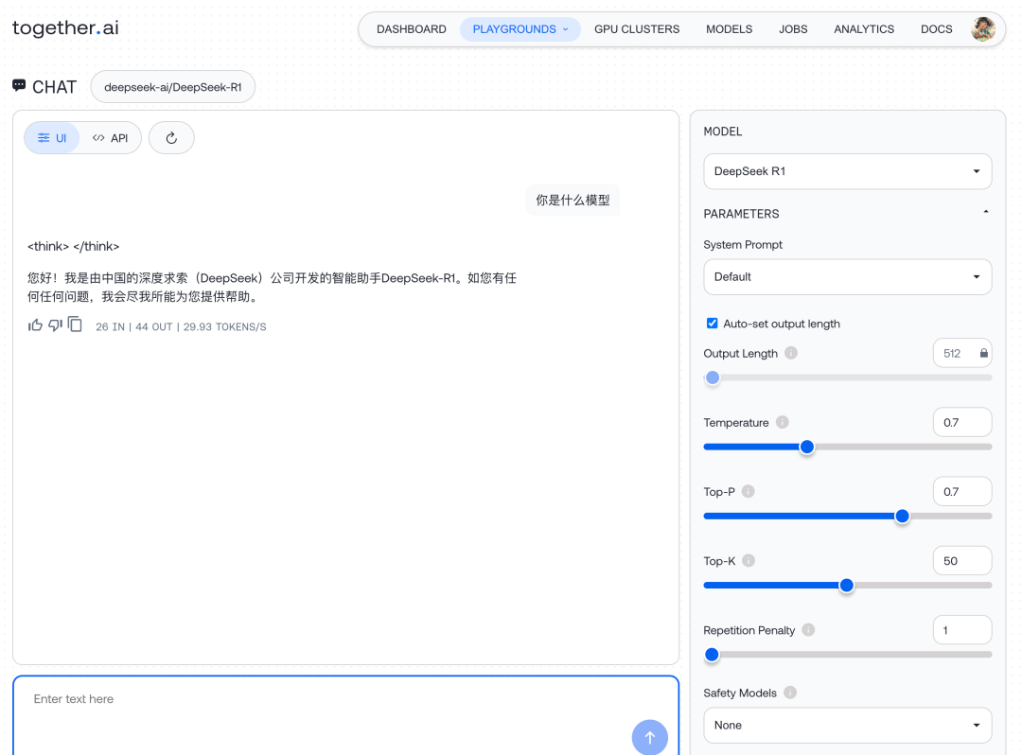
Task: Click the Top-P value field
Action: pyautogui.click(x=962, y=491)
